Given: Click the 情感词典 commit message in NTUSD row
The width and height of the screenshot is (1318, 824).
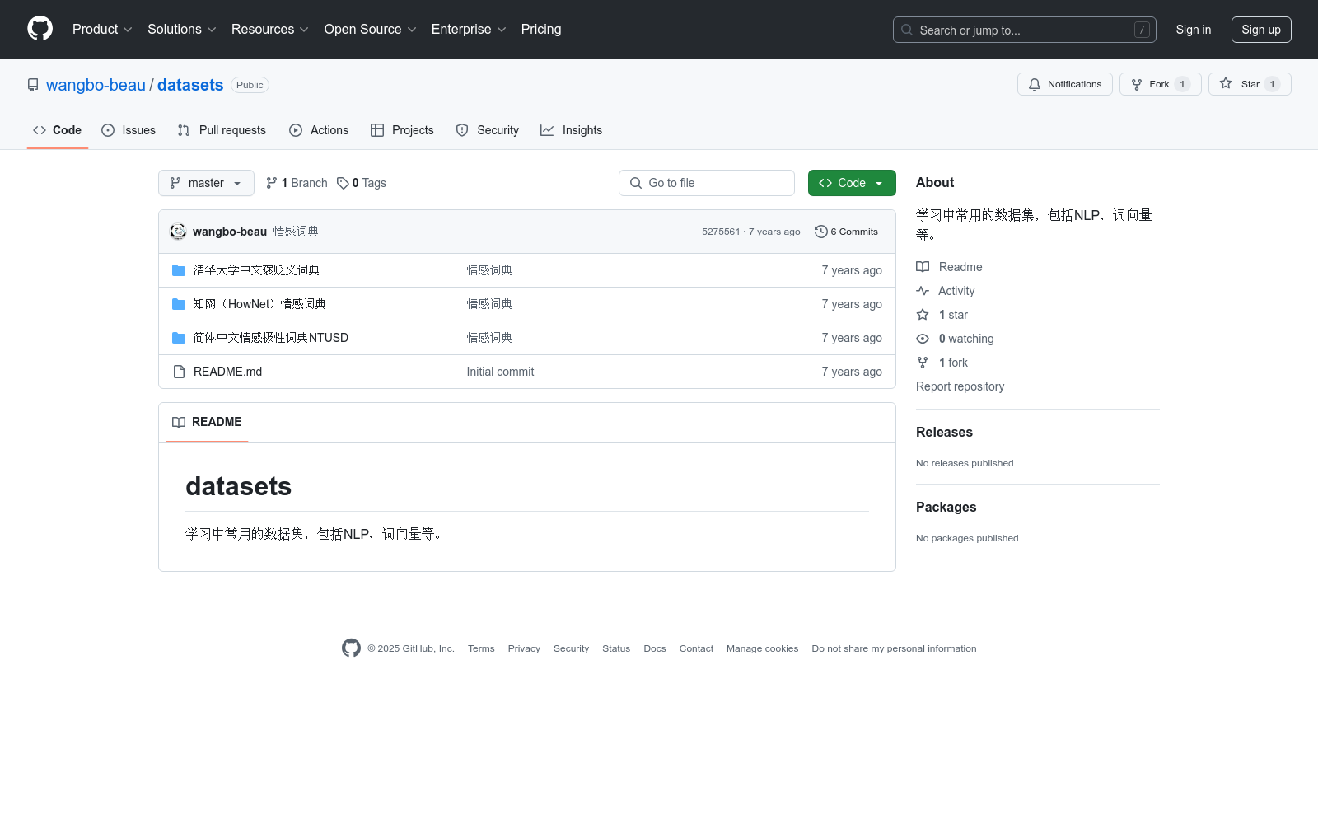Looking at the screenshot, I should point(489,338).
